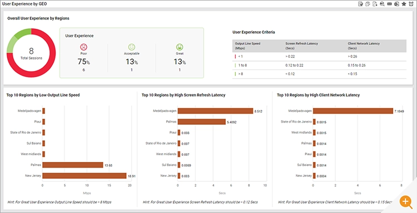Image resolution: width=417 pixels, height=213 pixels.
Task: Open the alarm clock schedule icon
Action: pos(411,4)
